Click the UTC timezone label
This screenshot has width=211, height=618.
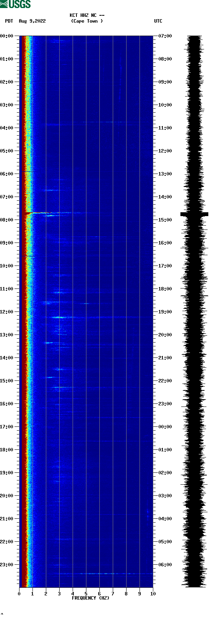tap(158, 21)
